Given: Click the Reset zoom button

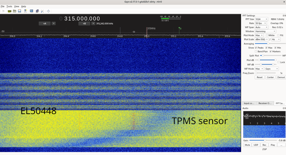Looking at the screenshot, I should point(259,77).
